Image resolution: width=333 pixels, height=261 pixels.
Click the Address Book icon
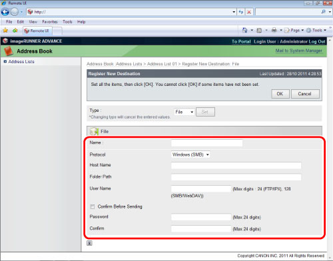tap(9, 51)
